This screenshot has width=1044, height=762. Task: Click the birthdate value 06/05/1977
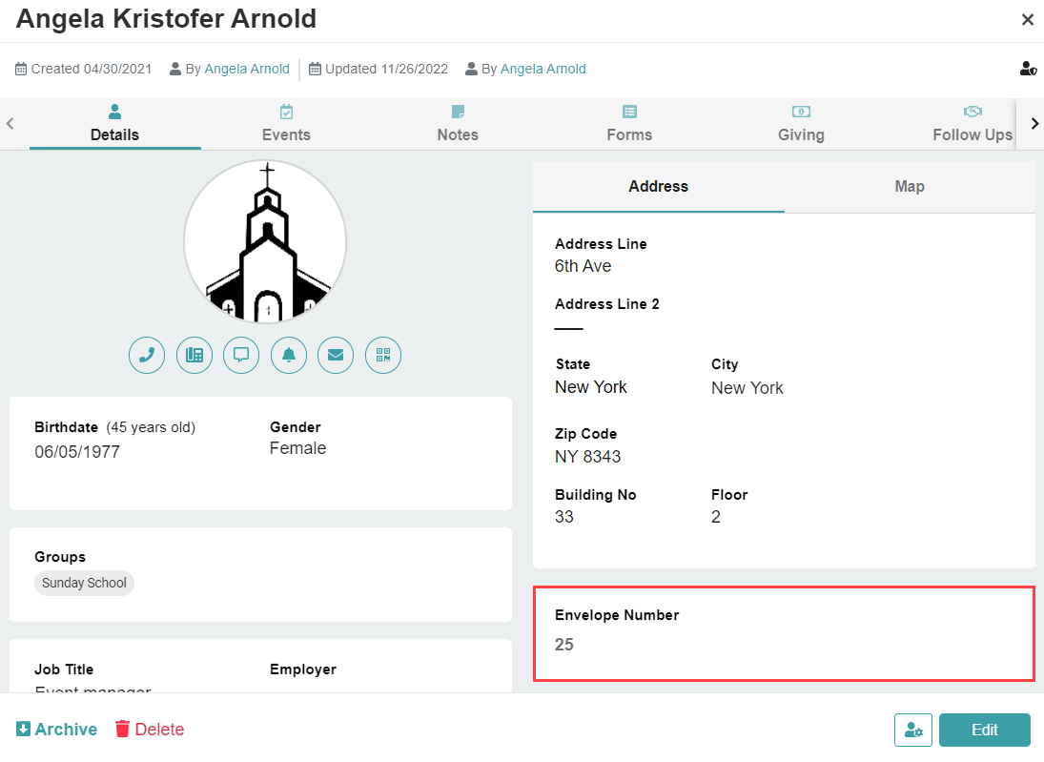click(77, 452)
